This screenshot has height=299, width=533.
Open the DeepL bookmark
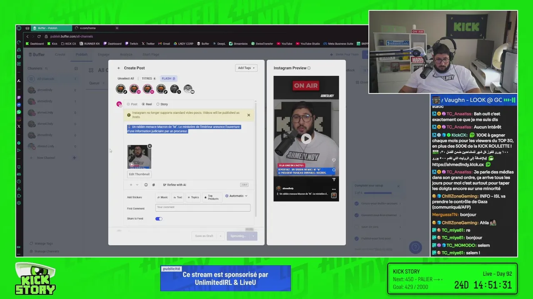pos(219,44)
